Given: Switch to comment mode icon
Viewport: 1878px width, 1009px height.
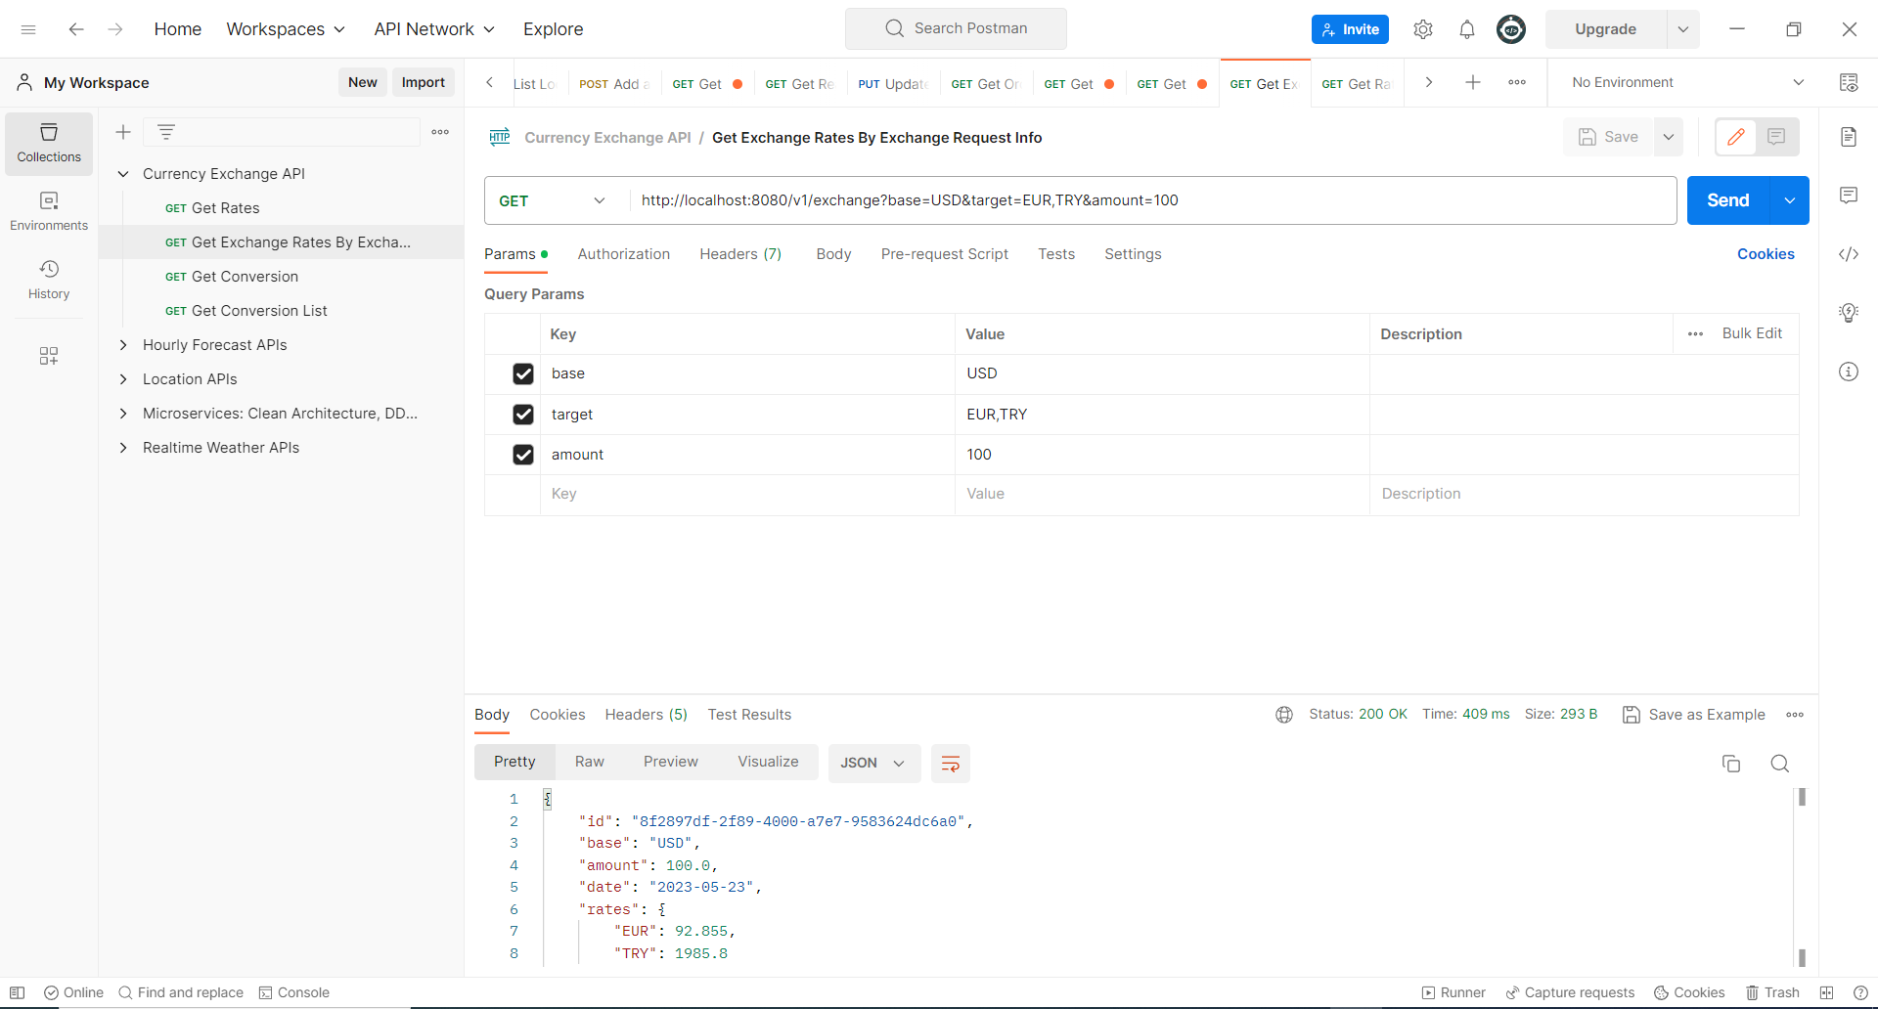Looking at the screenshot, I should tap(1777, 137).
